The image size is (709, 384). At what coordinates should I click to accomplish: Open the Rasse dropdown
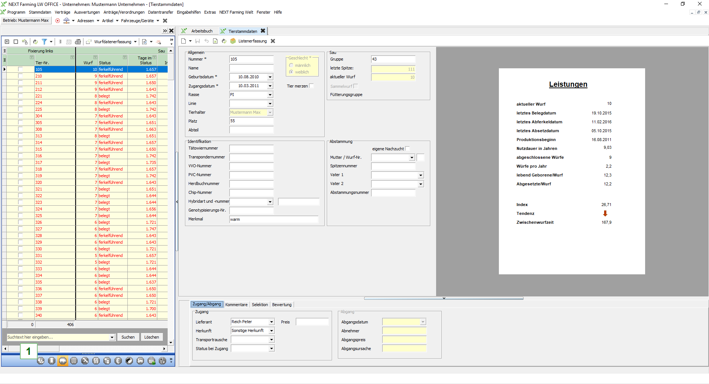coord(270,95)
